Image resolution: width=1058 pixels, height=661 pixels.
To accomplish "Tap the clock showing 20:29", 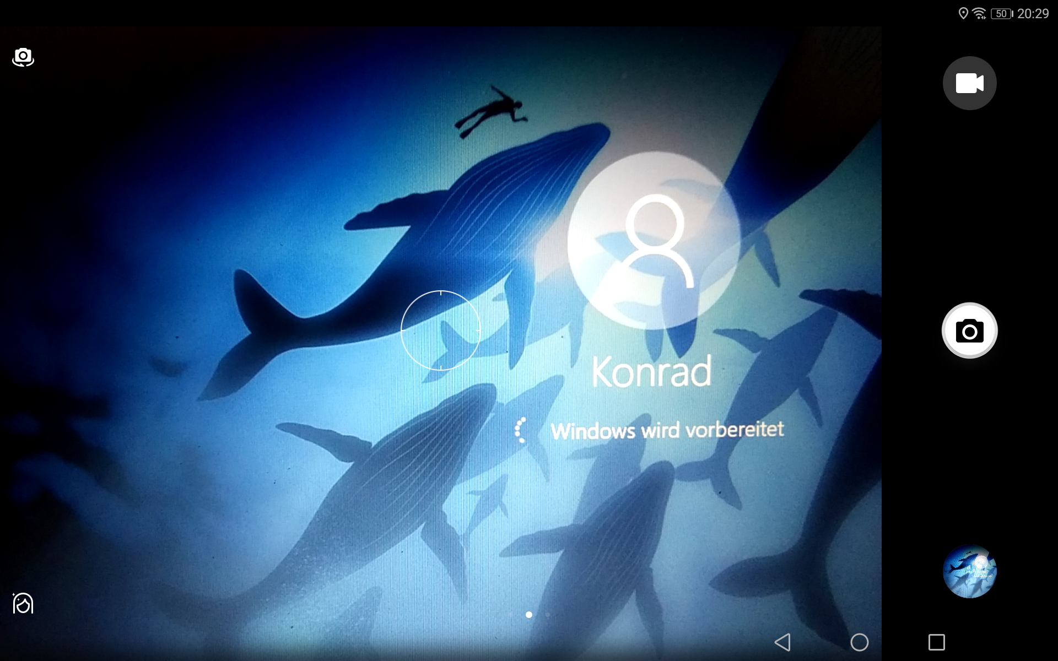I will (1033, 14).
